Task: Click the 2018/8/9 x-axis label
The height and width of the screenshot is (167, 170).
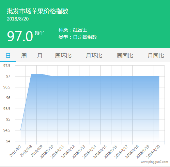Action: [x=37, y=151]
